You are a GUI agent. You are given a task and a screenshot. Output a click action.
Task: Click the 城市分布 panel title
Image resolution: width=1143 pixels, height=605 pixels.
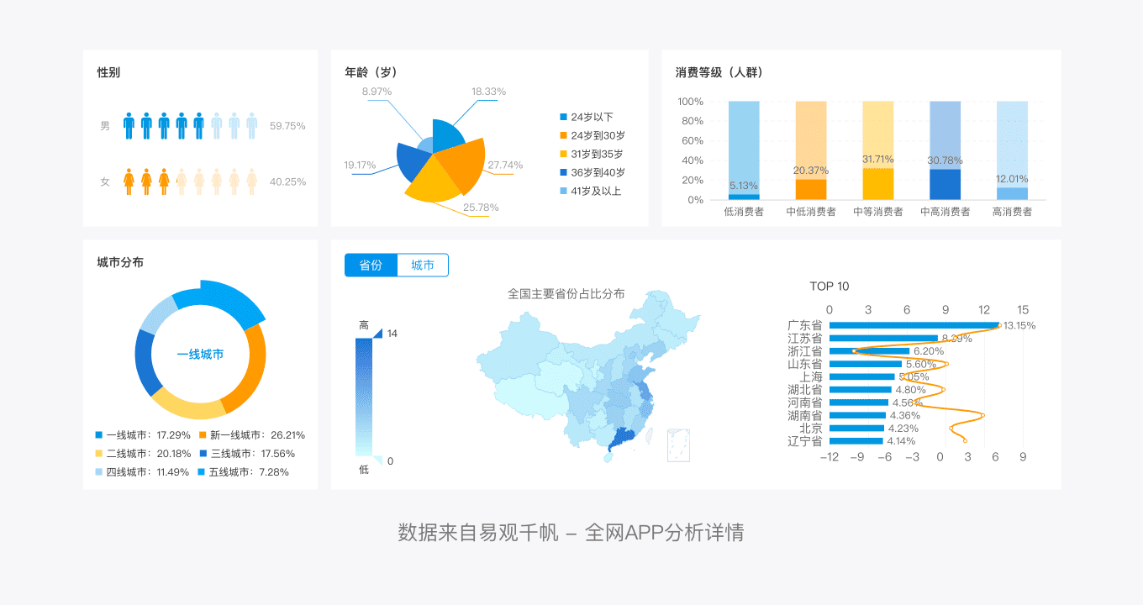120,262
